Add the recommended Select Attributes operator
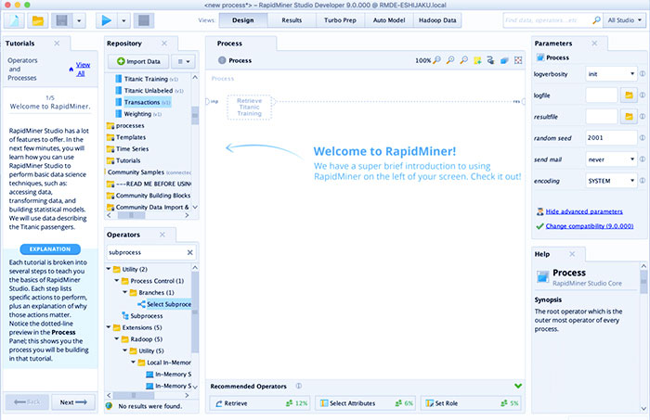 pos(367,403)
